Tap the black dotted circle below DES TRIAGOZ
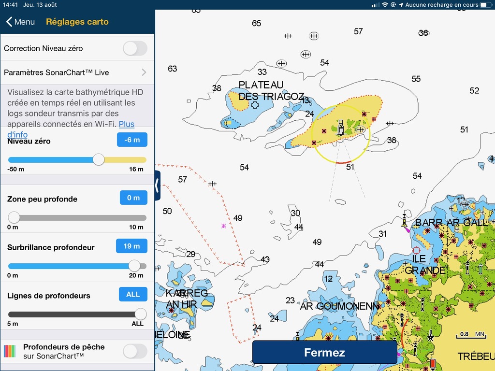This screenshot has width=495, height=371. point(255,105)
